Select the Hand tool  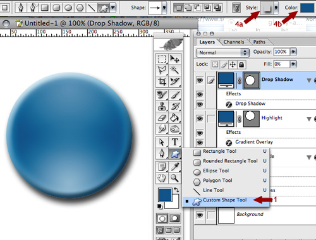coord(162,178)
